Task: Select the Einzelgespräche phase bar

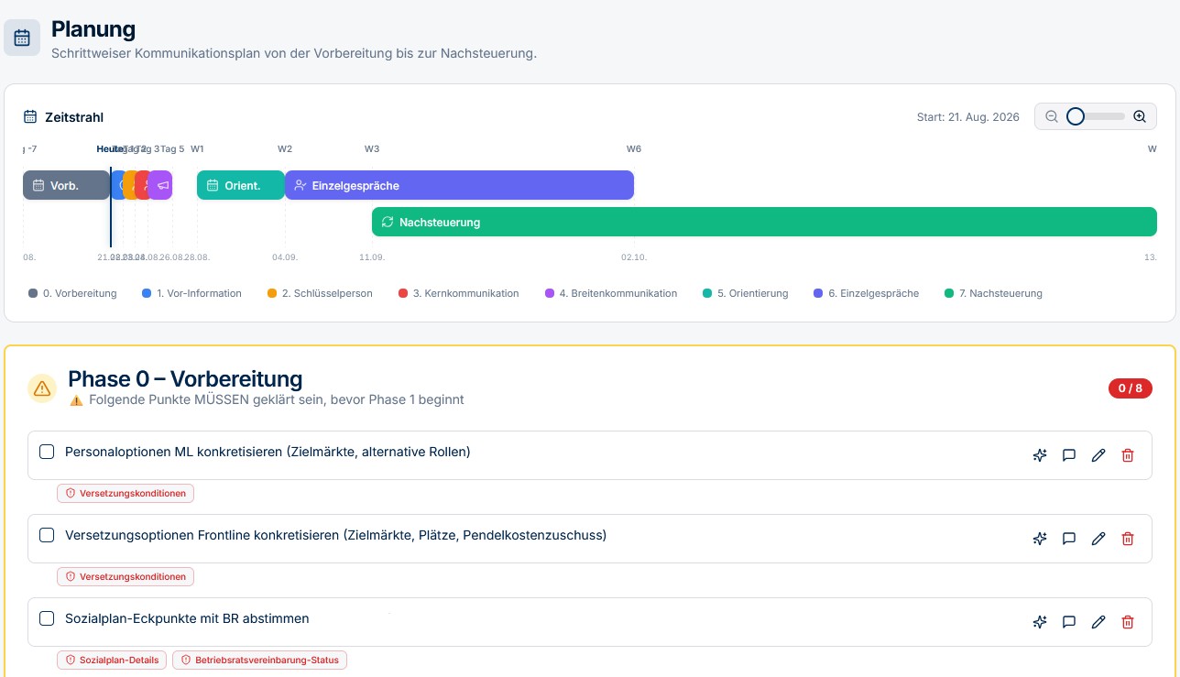Action: pyautogui.click(x=459, y=185)
